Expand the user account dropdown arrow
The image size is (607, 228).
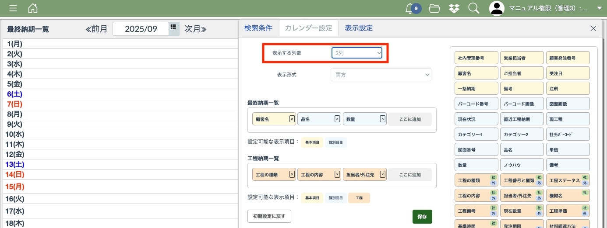[600, 8]
